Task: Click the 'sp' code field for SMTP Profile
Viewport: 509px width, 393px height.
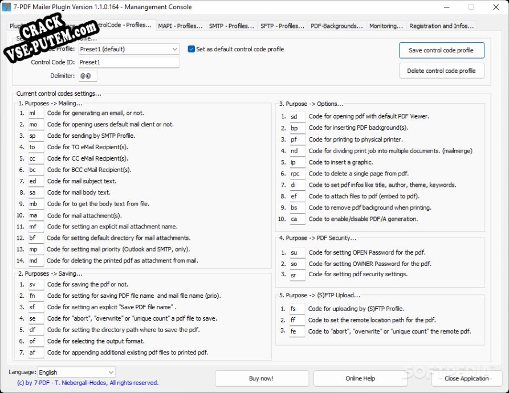Action: pyautogui.click(x=36, y=136)
